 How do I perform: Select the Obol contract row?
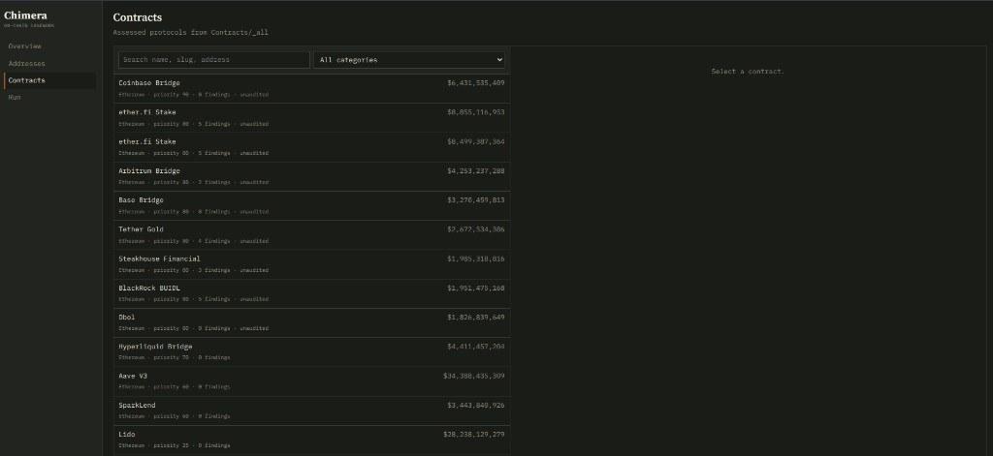coord(311,322)
